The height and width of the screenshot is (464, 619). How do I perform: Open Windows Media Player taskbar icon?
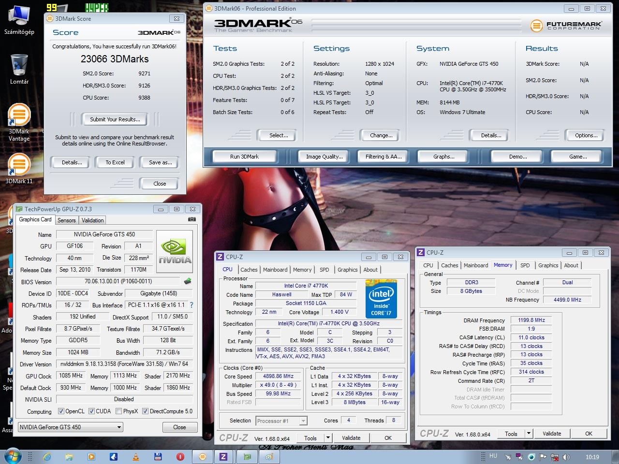click(x=91, y=456)
